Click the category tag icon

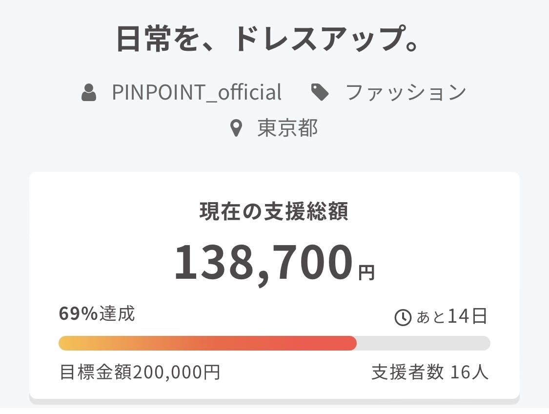[320, 92]
